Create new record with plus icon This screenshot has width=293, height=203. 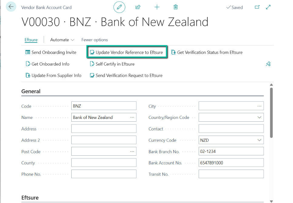[x=157, y=7]
